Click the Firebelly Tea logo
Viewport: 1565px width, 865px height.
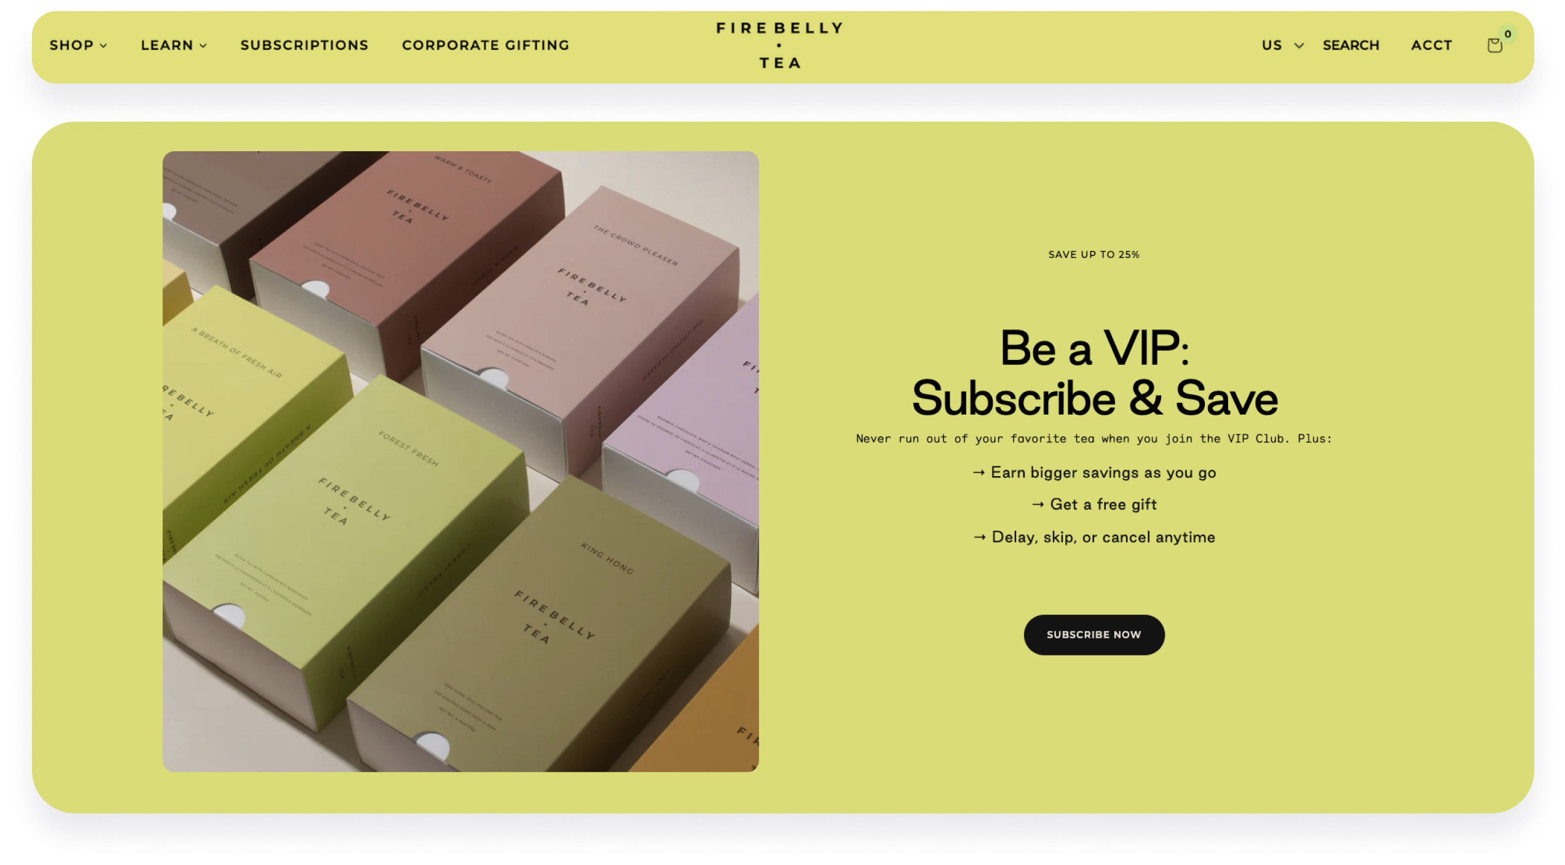779,45
